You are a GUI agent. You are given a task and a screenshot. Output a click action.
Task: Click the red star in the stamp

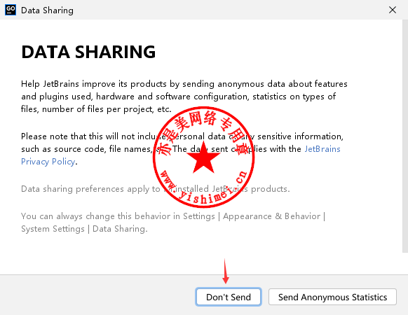click(x=203, y=158)
